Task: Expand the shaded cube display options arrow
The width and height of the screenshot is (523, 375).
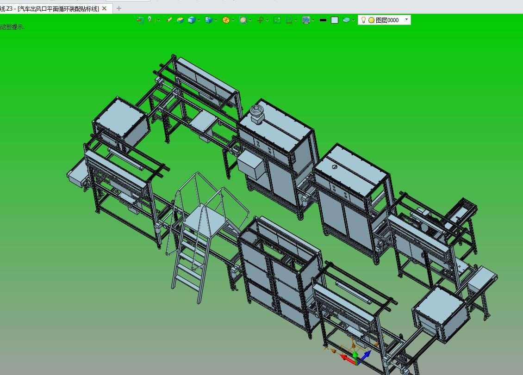Action: (x=199, y=20)
